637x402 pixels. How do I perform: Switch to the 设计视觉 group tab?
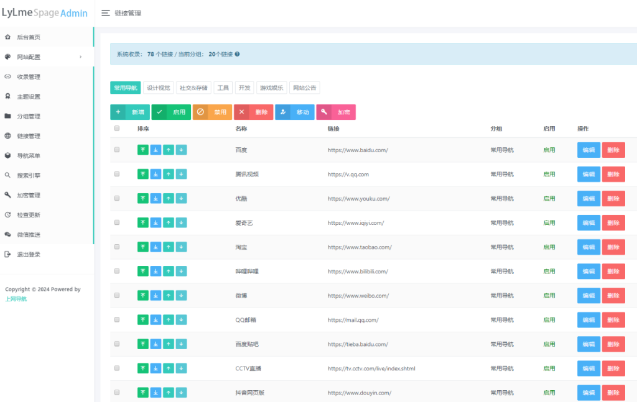tap(158, 88)
